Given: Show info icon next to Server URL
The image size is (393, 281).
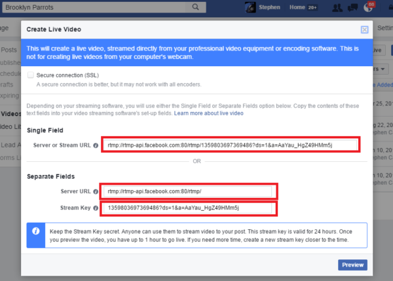Looking at the screenshot, I should (96, 191).
